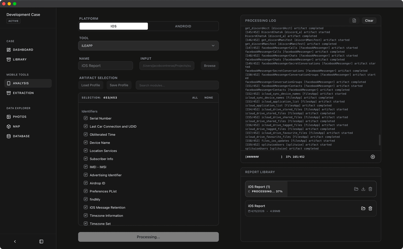Screen dimensions: 403x249
Task: Click the Identifiers group heading
Action: click(x=89, y=111)
